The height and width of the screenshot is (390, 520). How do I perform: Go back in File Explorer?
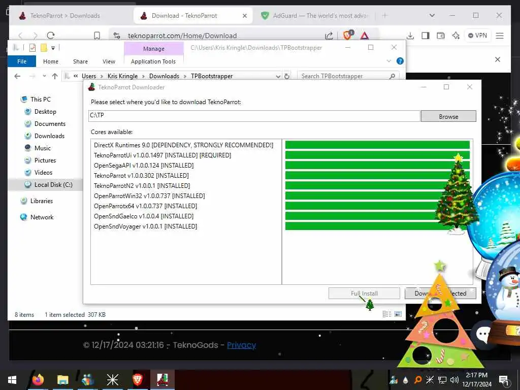[18, 76]
